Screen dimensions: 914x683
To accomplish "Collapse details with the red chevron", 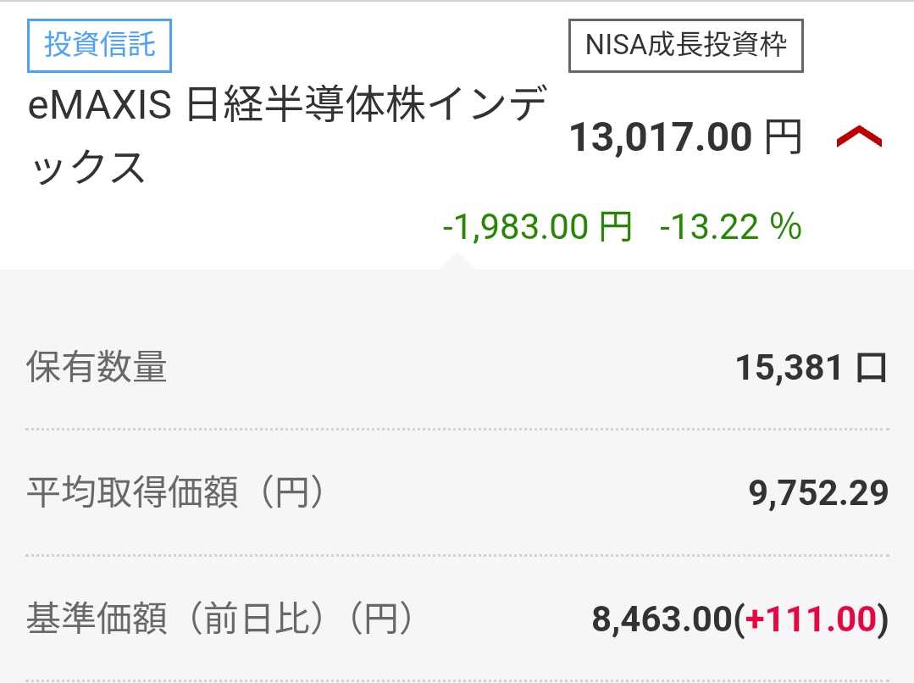I will [859, 136].
